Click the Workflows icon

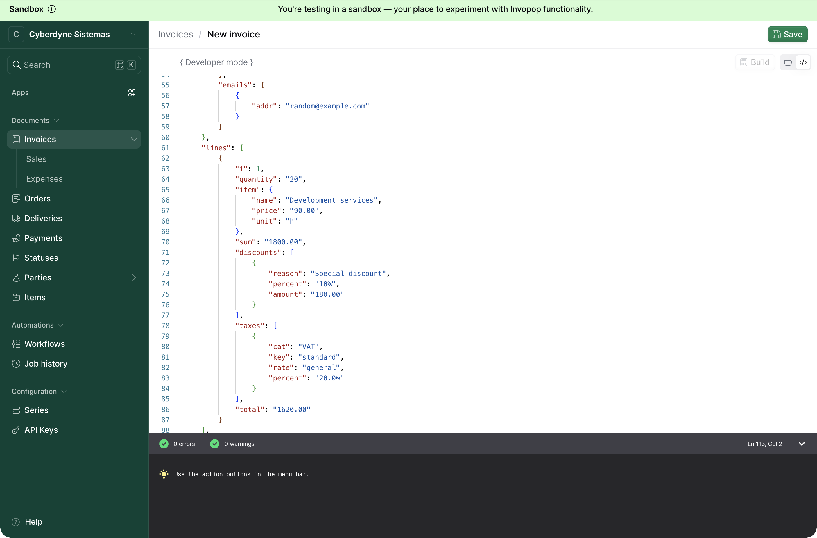click(x=16, y=344)
